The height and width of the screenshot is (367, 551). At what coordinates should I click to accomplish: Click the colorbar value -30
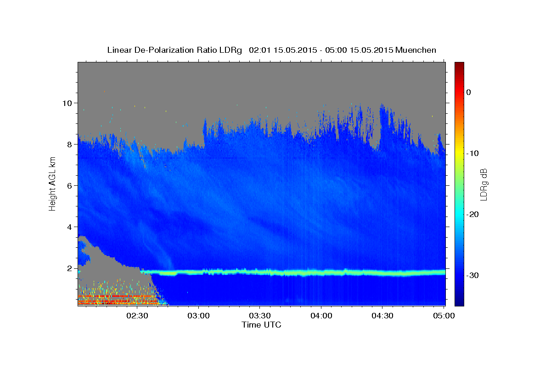pyautogui.click(x=473, y=275)
